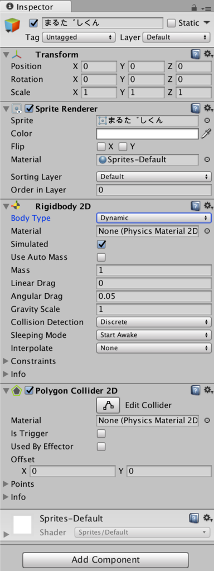Enable Flip X checkbox
This screenshot has width=214, height=571.
pyautogui.click(x=101, y=147)
